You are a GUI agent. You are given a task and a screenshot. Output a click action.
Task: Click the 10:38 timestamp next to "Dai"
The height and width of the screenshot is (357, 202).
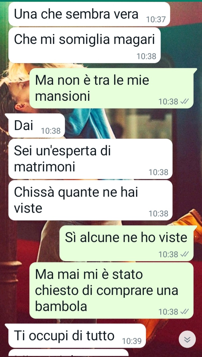click(51, 131)
